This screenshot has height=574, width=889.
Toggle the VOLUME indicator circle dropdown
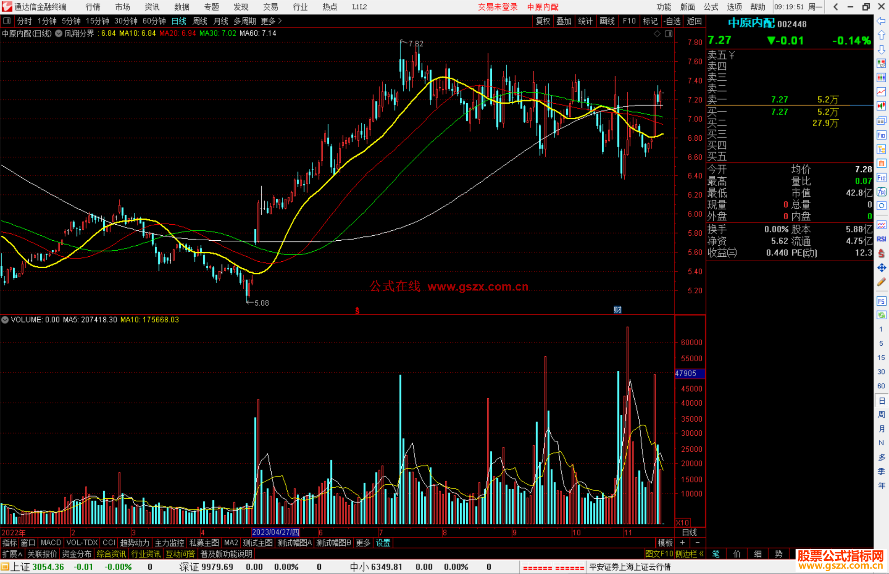5,320
